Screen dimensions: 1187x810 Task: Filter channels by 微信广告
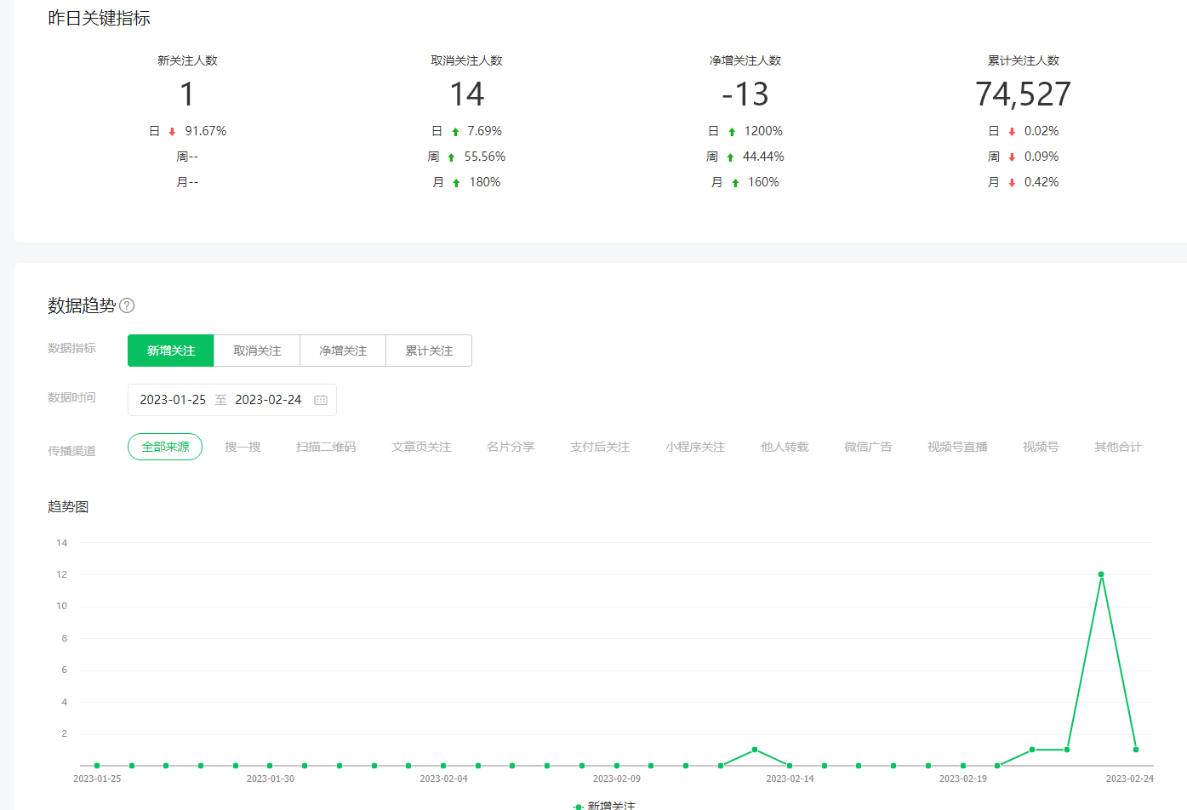pyautogui.click(x=868, y=447)
